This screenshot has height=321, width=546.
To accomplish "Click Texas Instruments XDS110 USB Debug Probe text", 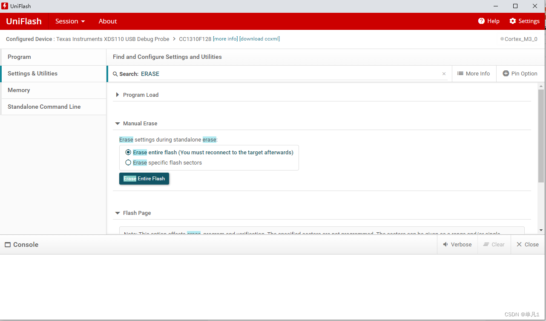I will pos(113,39).
